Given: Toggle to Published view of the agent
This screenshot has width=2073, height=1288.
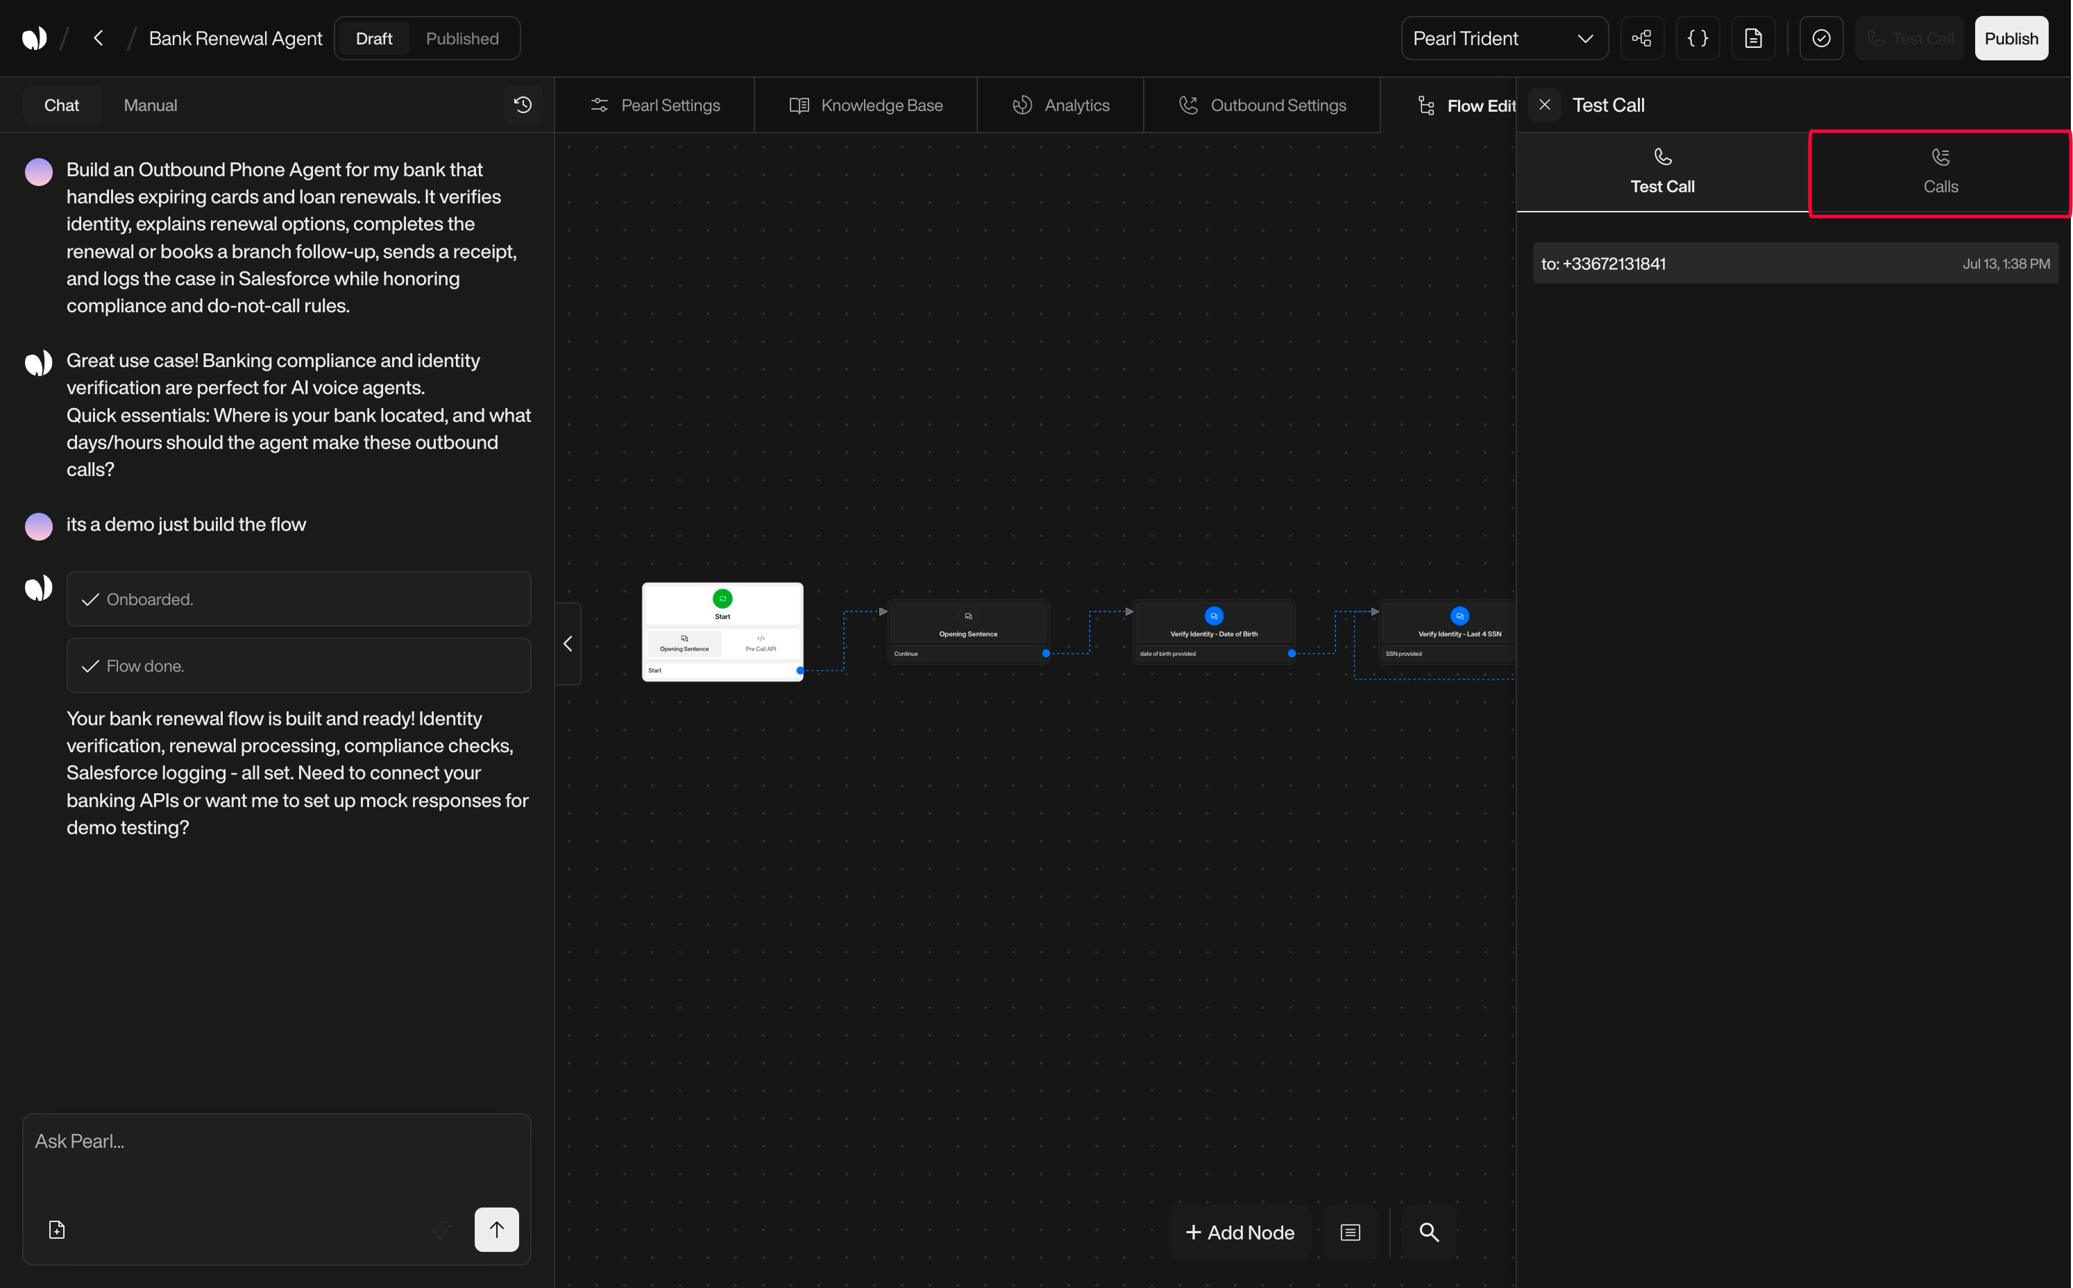Looking at the screenshot, I should pos(462,37).
